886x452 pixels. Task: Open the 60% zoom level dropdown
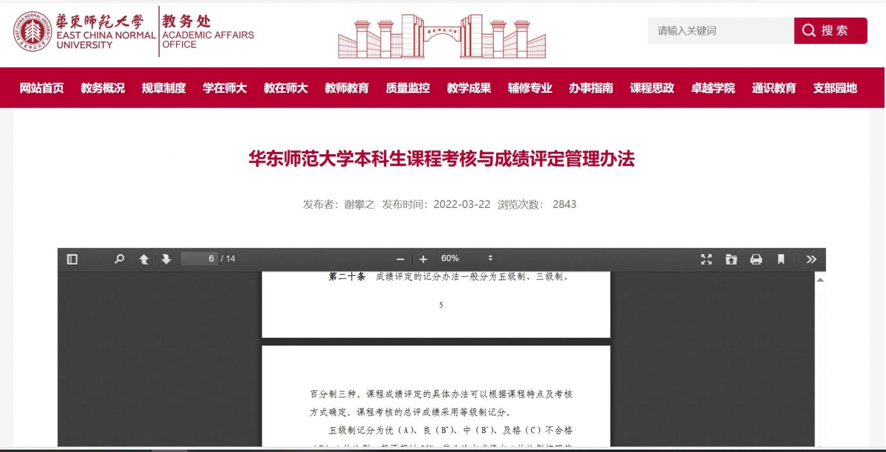tap(466, 258)
